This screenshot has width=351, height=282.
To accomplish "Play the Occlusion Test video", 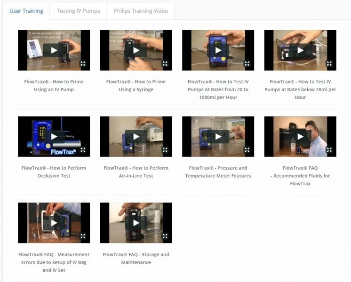I will 54,137.
